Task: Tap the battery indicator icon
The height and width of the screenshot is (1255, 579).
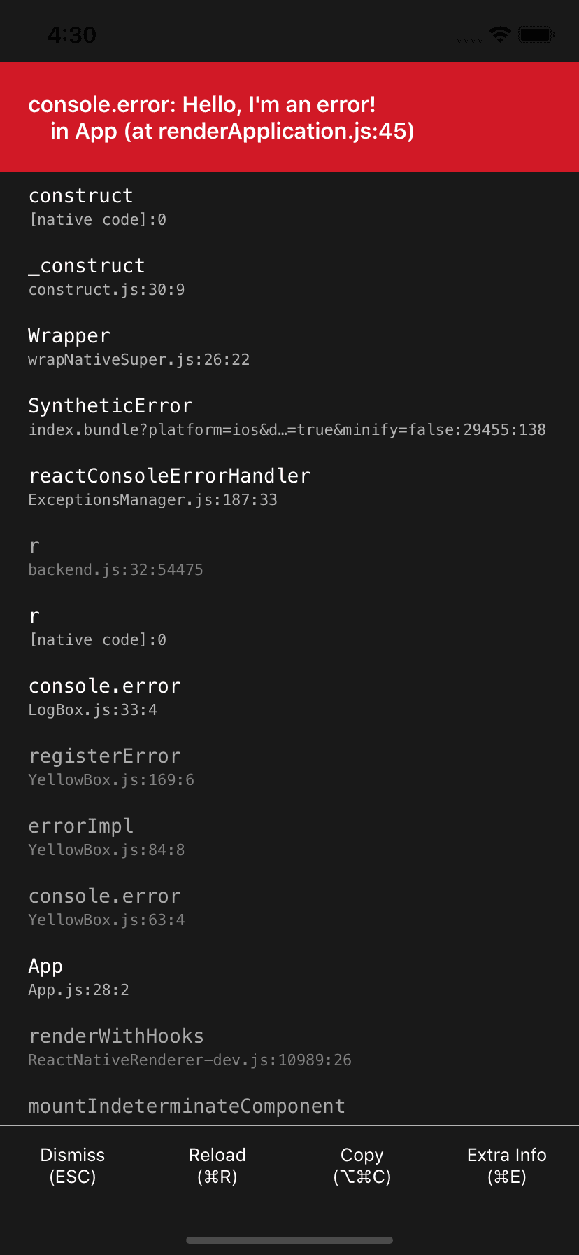Action: tap(537, 34)
